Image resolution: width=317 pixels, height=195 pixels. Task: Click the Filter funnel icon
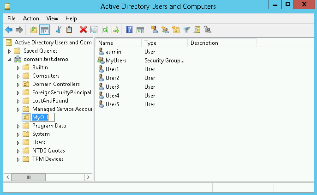pyautogui.click(x=186, y=30)
